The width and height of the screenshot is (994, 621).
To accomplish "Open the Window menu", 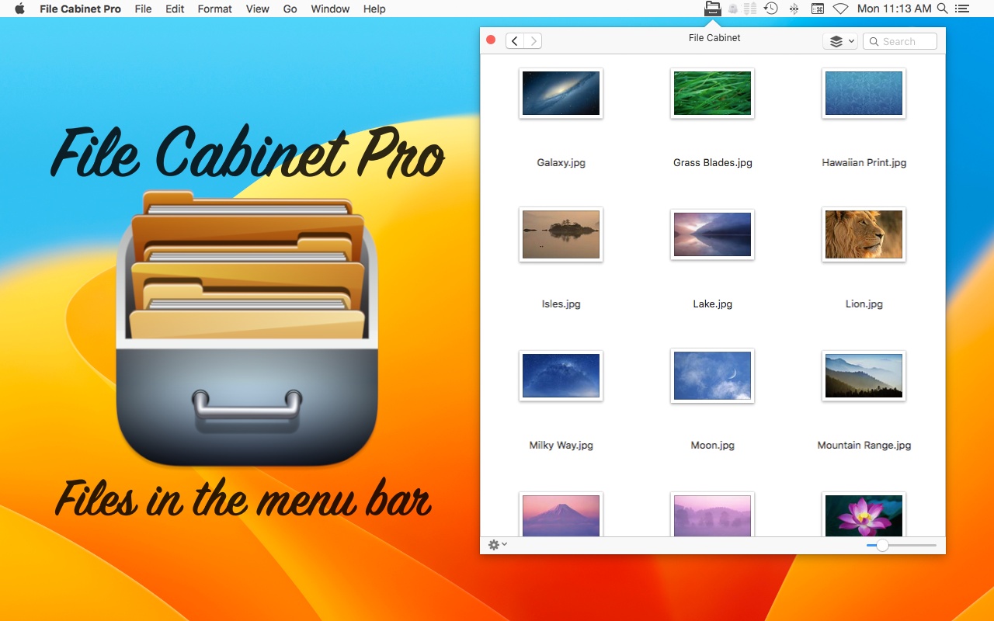I will pos(330,9).
